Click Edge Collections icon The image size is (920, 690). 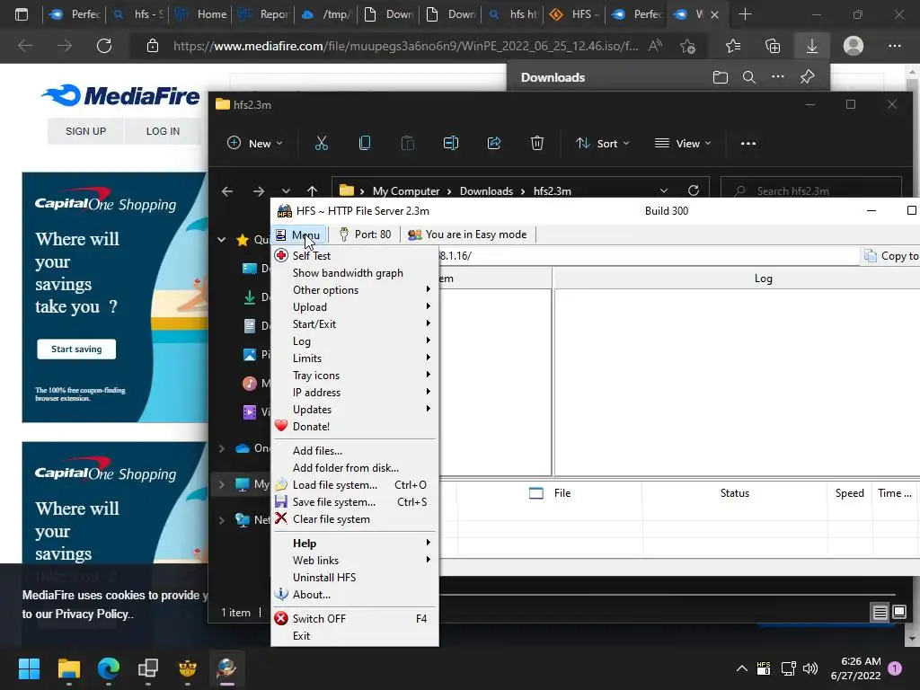(773, 46)
